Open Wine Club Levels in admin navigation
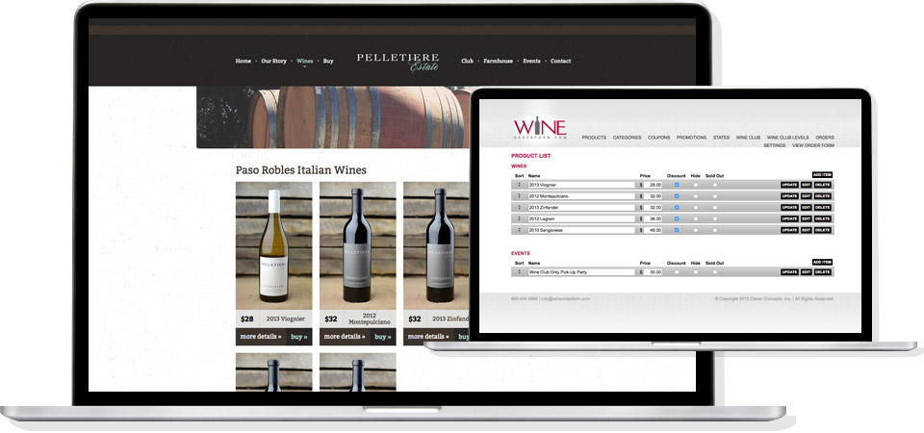Screen dimensions: 924x433 click(x=788, y=138)
